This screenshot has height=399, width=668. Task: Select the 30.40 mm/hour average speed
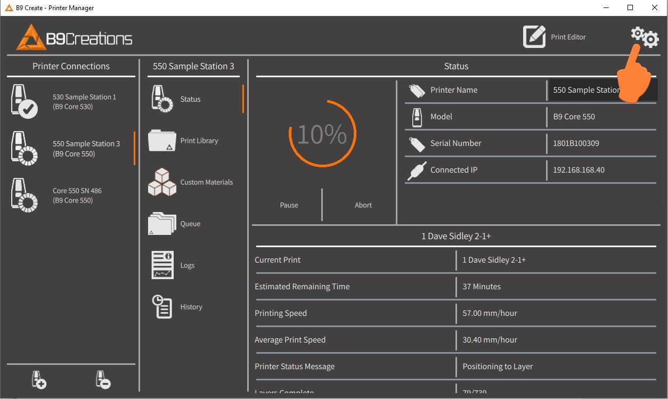coord(490,340)
